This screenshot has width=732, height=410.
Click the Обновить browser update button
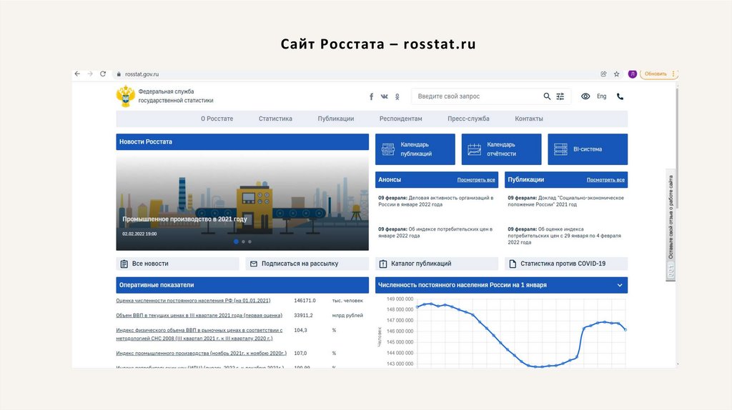tap(656, 74)
